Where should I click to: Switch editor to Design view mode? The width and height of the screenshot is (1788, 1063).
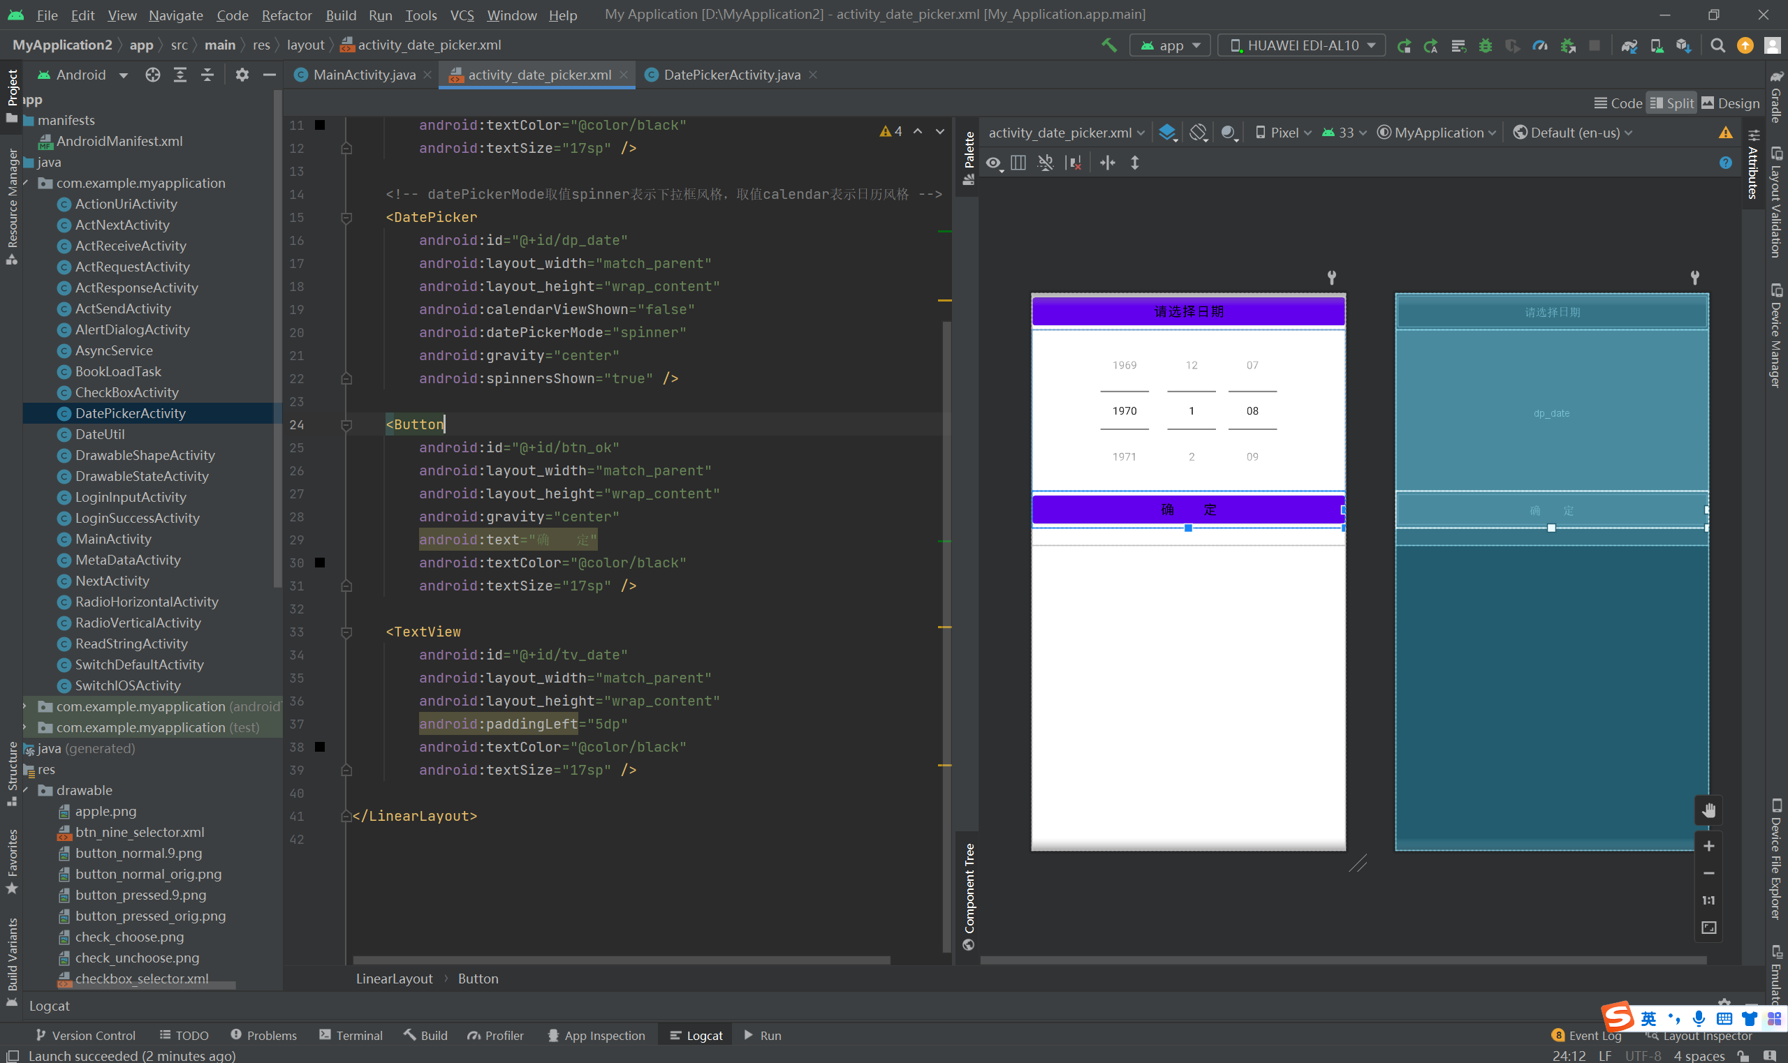click(x=1730, y=103)
